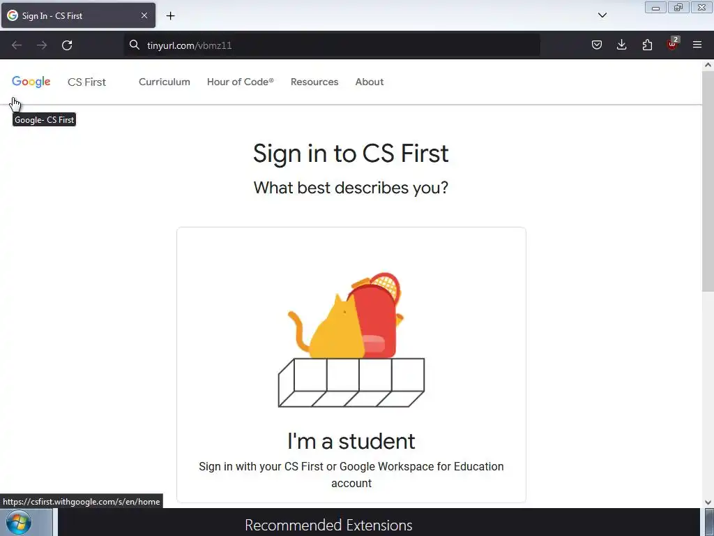Viewport: 714px width, 536px height.
Task: Click What best describes you text
Action: 351,188
